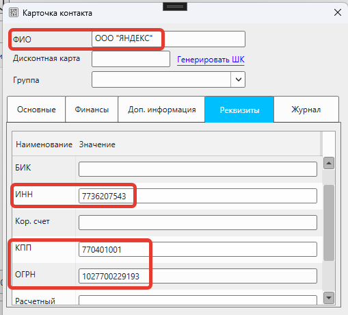
Task: Open the Журнал tab
Action: pyautogui.click(x=306, y=110)
